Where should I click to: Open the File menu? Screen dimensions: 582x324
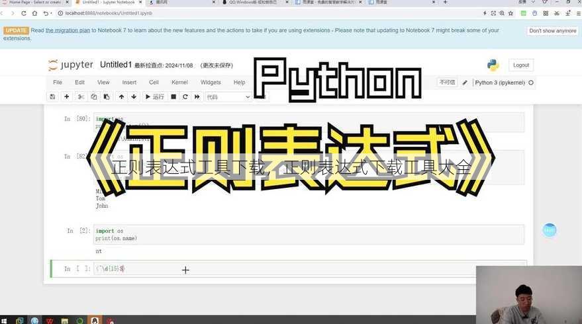(58, 82)
